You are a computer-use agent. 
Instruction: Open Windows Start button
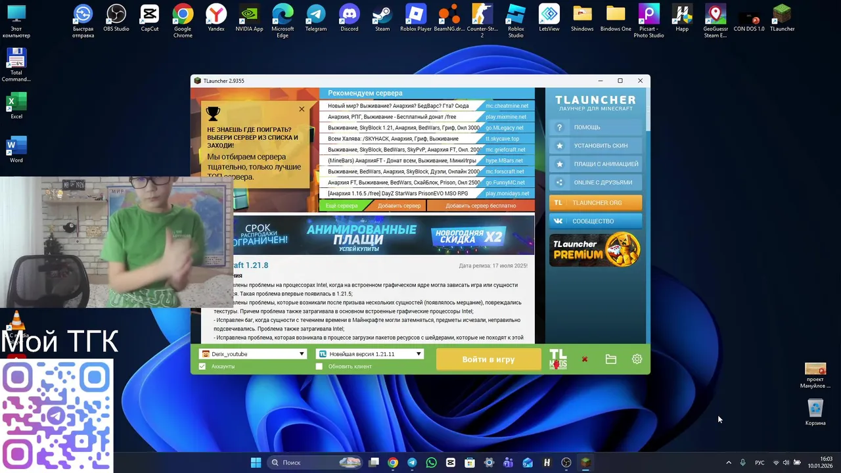pyautogui.click(x=256, y=462)
